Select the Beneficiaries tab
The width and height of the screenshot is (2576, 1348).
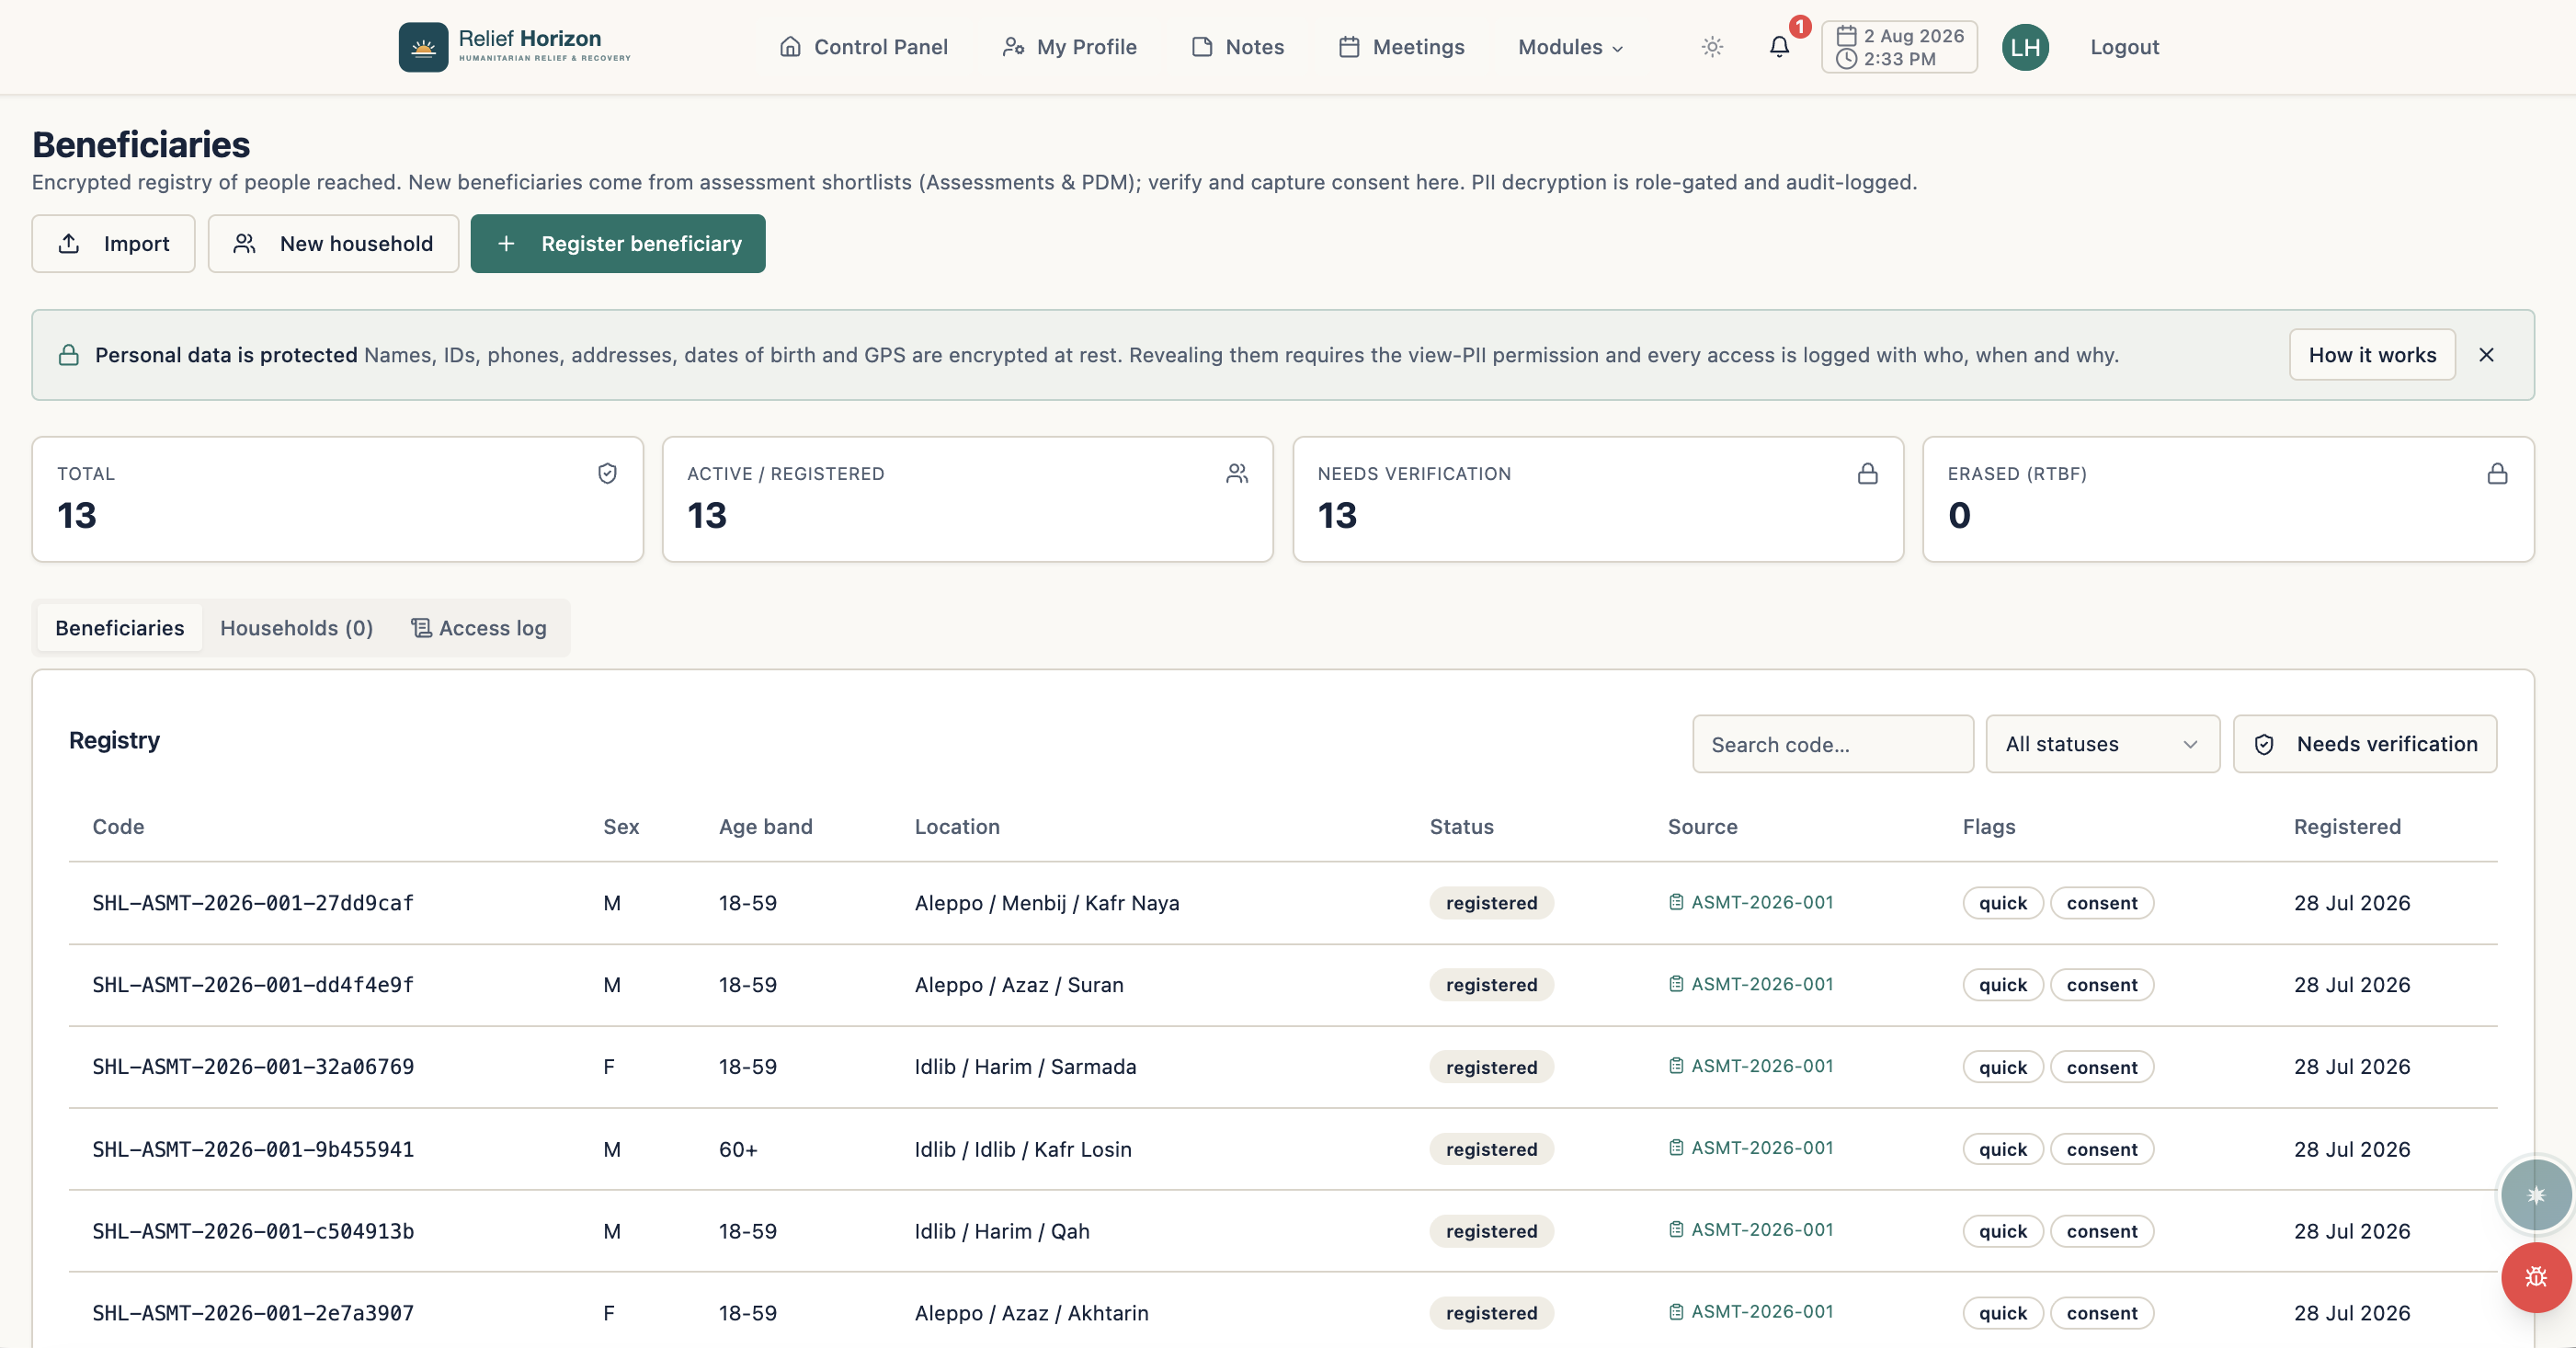tap(119, 628)
